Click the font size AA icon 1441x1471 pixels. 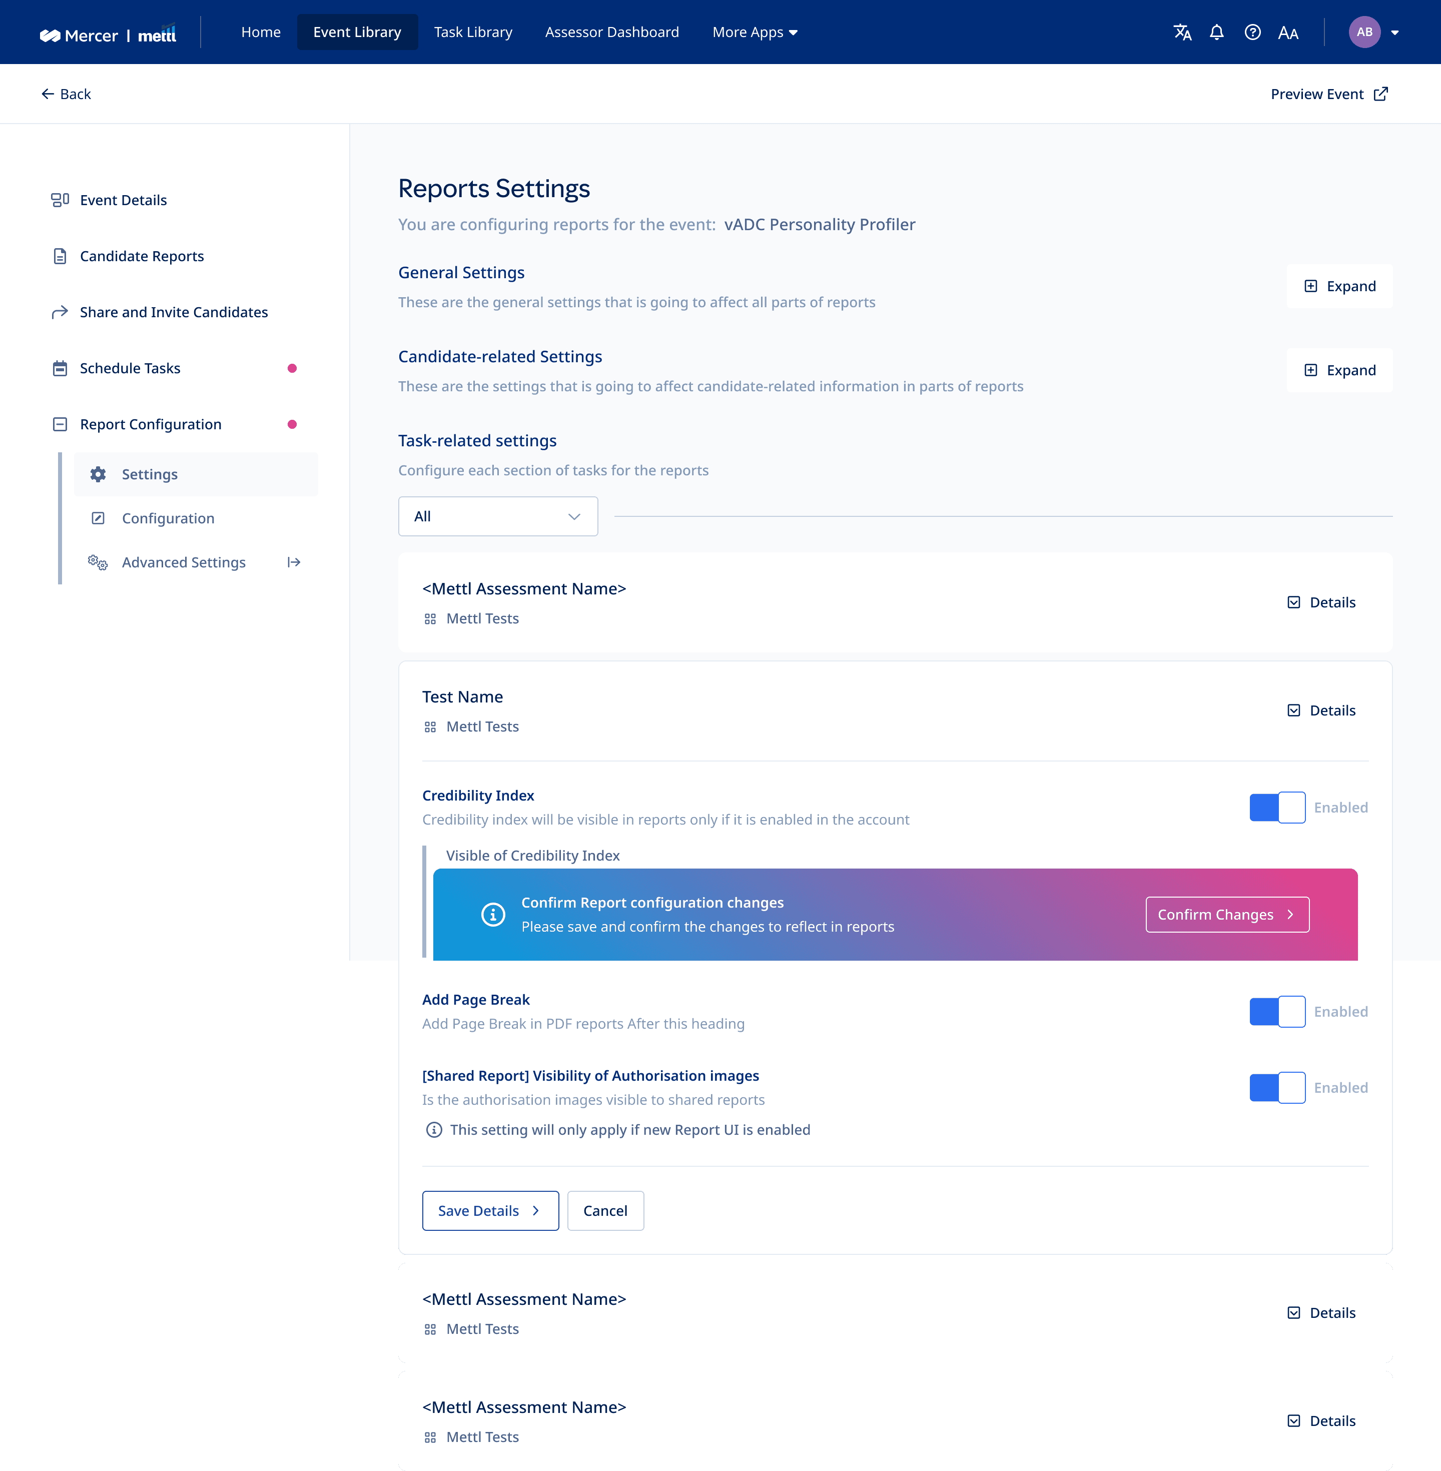click(1288, 33)
